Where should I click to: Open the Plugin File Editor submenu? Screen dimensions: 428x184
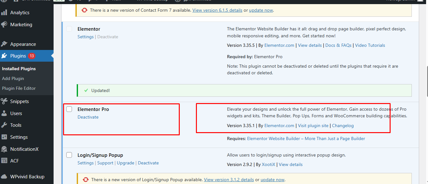point(19,88)
